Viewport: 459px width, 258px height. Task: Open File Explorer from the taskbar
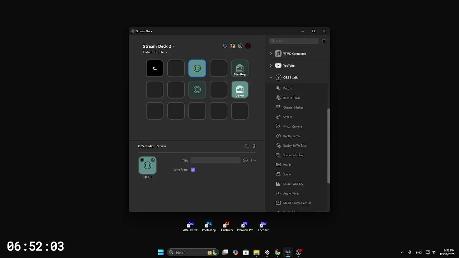[256, 252]
